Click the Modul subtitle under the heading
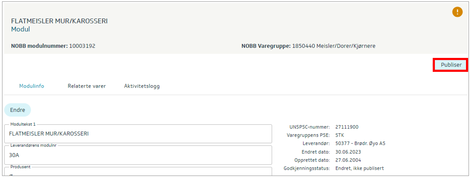Screen dimensions: 471x178 click(20, 29)
